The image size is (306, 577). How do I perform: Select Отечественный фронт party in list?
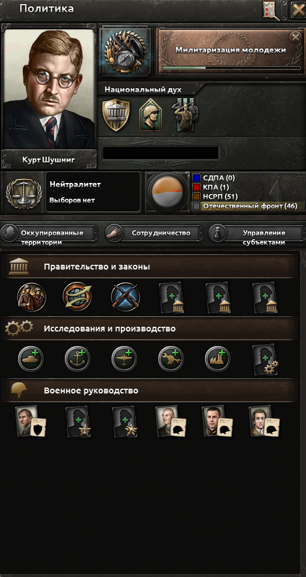pos(249,206)
